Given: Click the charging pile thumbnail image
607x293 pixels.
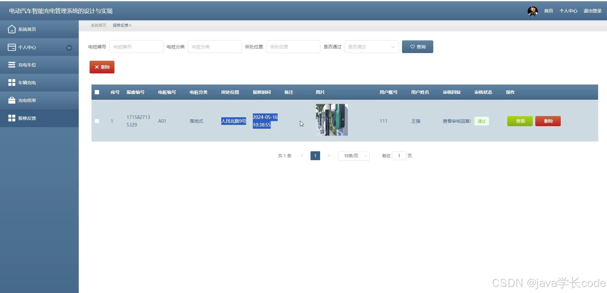Looking at the screenshot, I should tap(332, 120).
